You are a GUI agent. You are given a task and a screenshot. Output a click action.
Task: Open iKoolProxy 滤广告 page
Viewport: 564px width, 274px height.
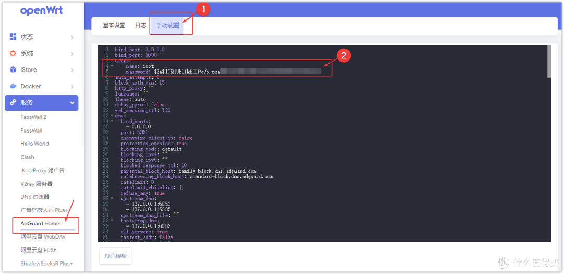coord(42,170)
